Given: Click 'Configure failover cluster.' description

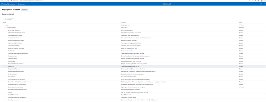Looking at the screenshot, I should click(x=127, y=51).
